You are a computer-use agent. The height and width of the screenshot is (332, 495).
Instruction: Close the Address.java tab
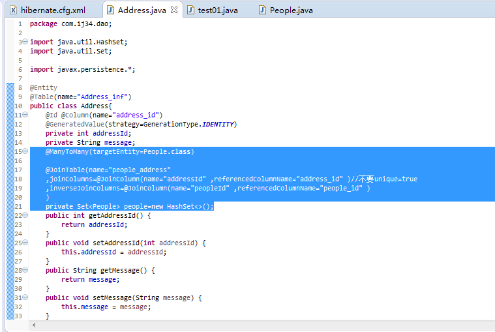[x=174, y=10]
